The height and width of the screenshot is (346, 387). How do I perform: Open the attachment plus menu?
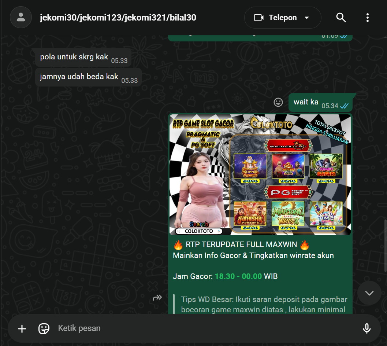22,329
